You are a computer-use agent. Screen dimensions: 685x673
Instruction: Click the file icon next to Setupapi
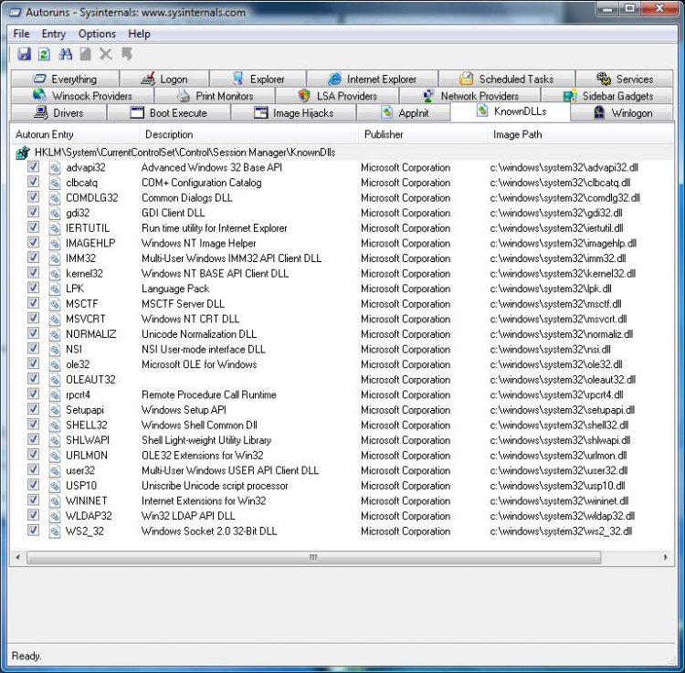55,410
